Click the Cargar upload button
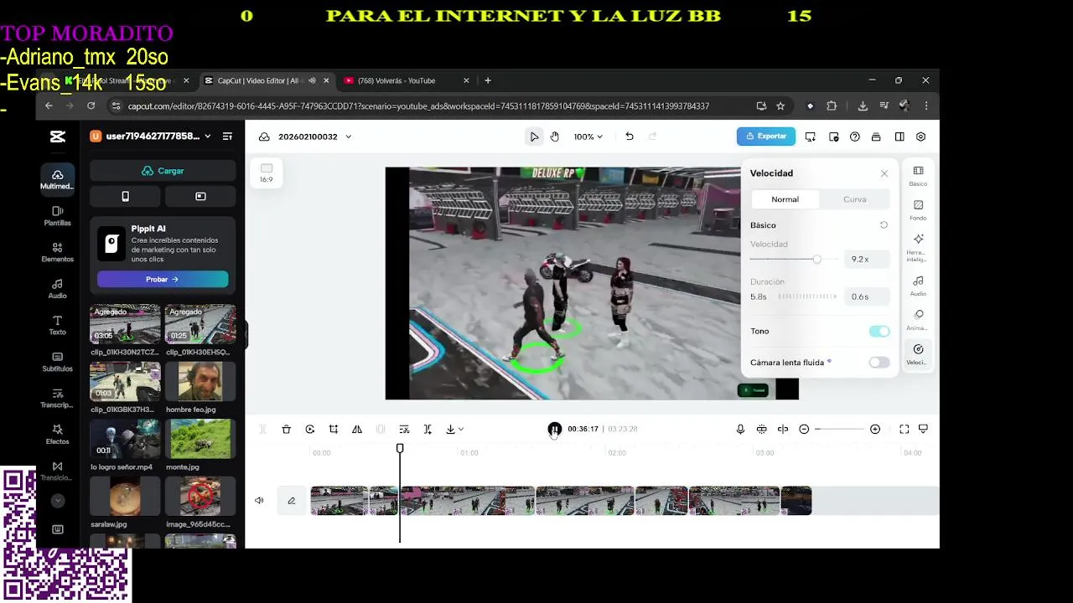This screenshot has width=1073, height=603. tap(163, 171)
